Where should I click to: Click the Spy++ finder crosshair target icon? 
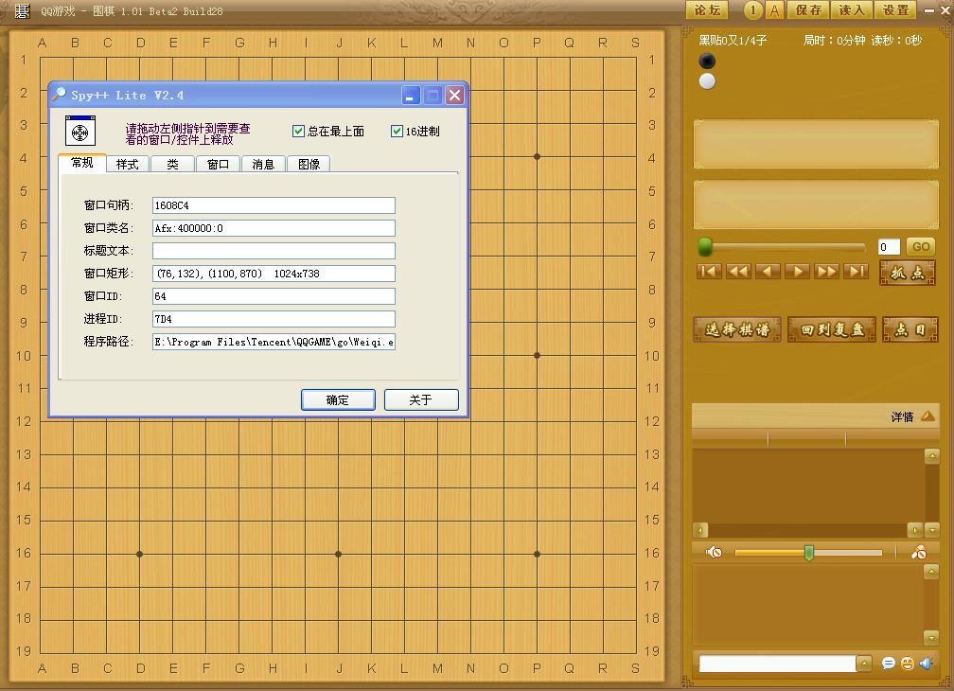tap(80, 132)
